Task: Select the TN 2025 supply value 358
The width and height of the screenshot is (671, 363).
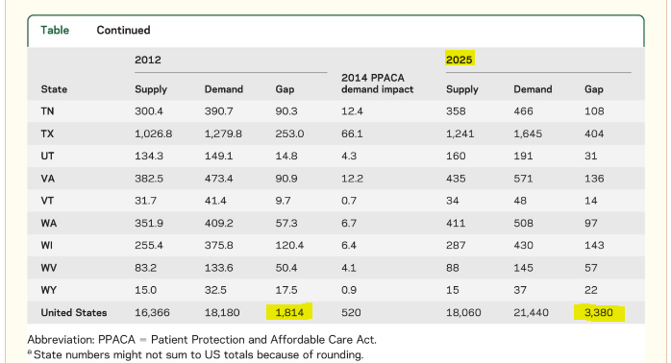Action: tap(456, 111)
